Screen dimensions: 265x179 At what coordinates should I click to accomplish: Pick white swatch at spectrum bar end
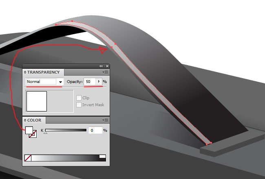(102, 156)
